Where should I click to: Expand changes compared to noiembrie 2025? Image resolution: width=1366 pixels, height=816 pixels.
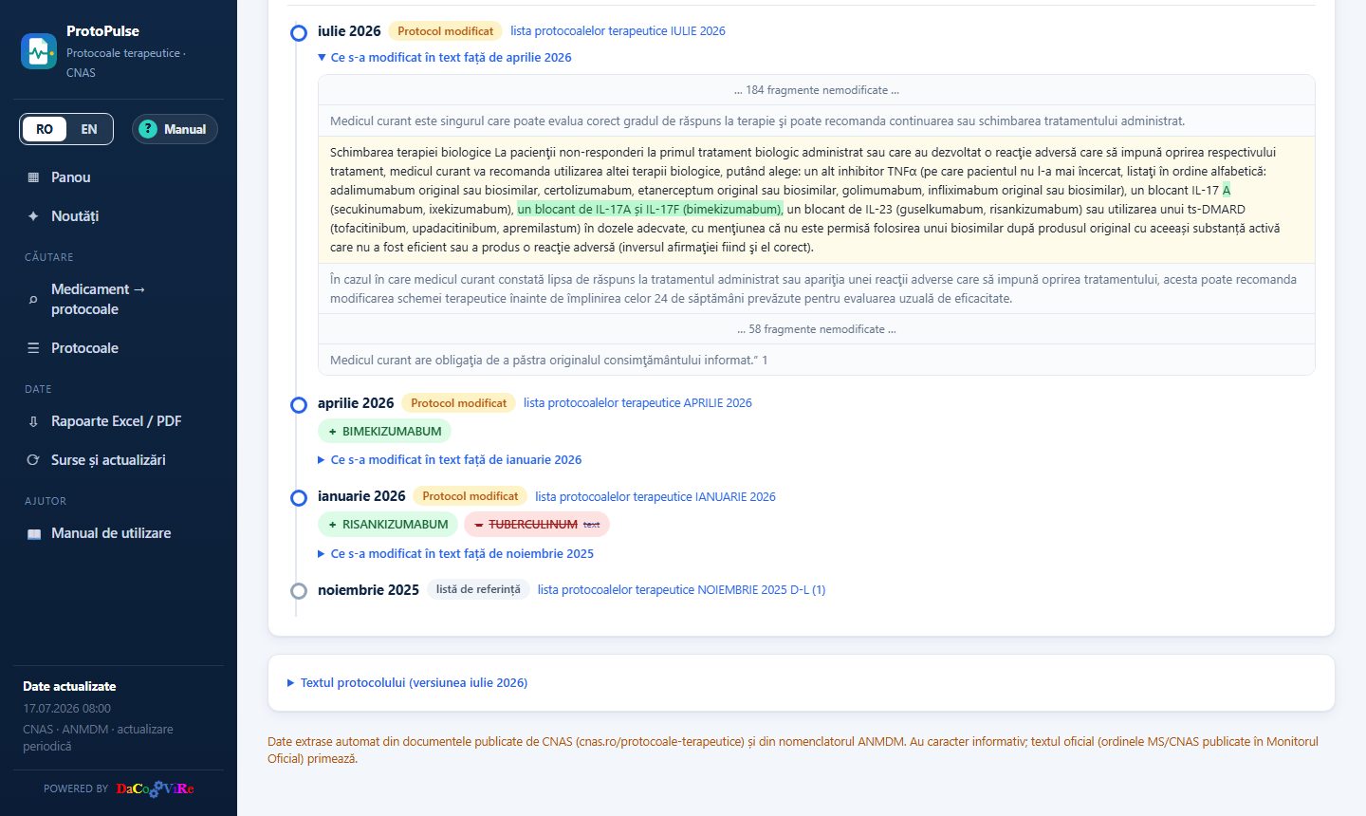456,553
